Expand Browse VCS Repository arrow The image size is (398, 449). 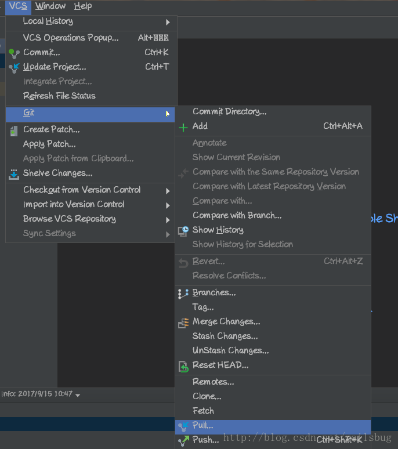click(168, 220)
